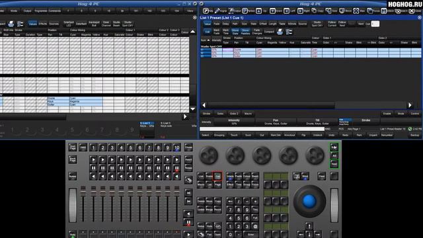Pause console master 10 with red indicator
Screen dimensions: 423x238
(x=176, y=168)
